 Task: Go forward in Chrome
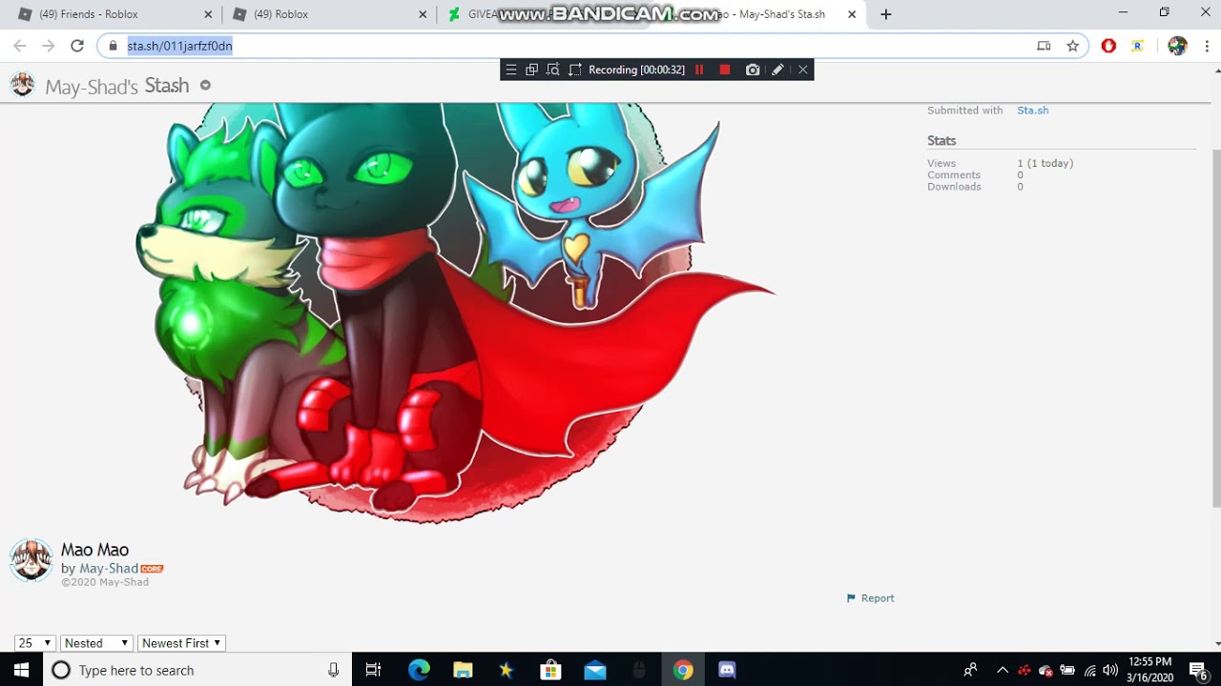49,46
